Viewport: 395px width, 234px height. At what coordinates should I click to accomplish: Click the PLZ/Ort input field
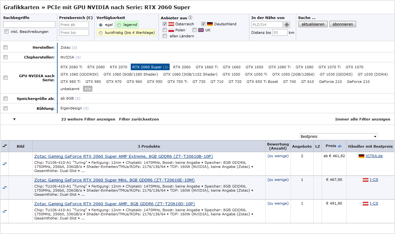click(x=267, y=25)
